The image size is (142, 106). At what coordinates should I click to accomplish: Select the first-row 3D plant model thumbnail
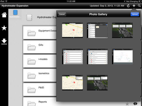(122, 30)
